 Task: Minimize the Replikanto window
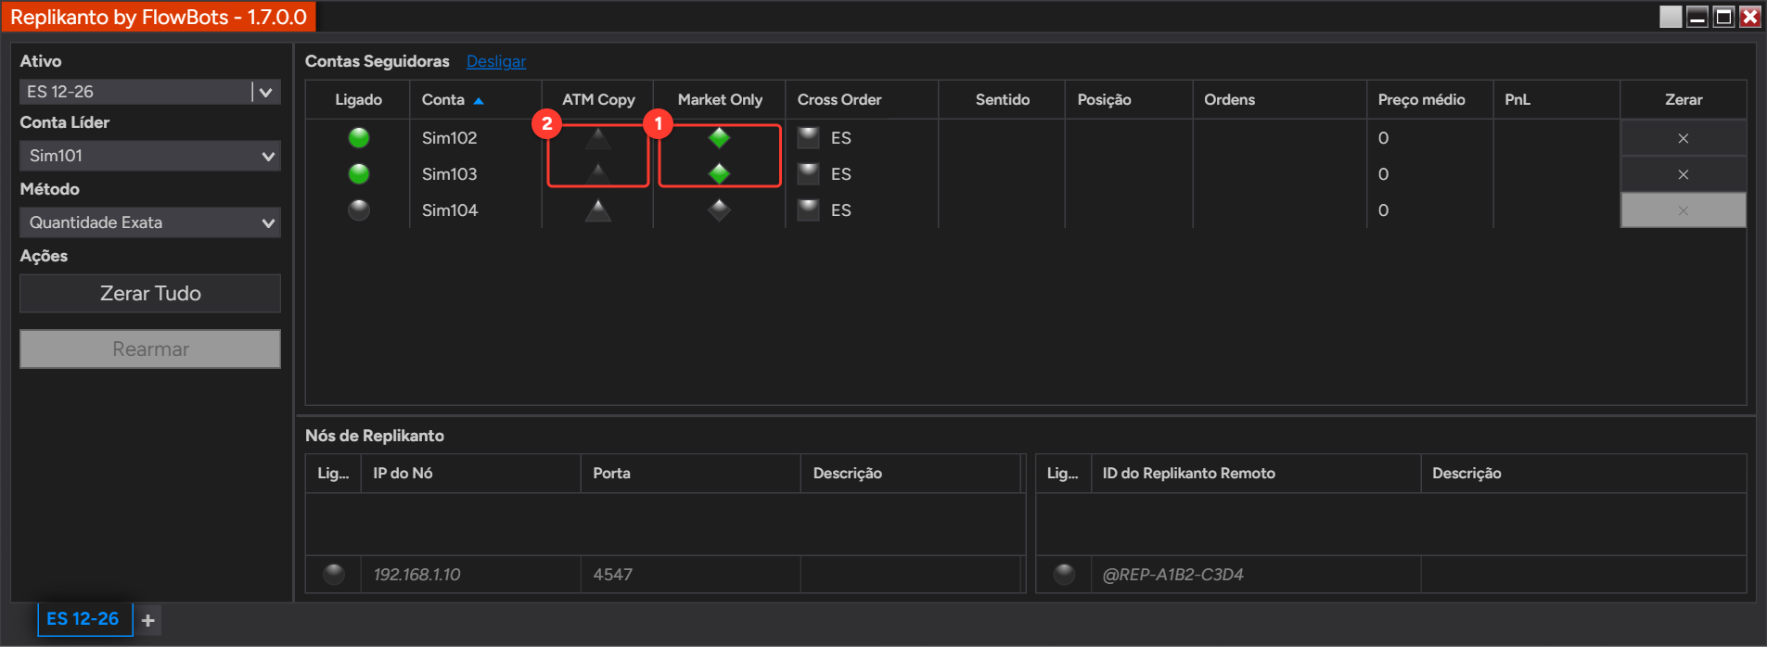[x=1697, y=17]
